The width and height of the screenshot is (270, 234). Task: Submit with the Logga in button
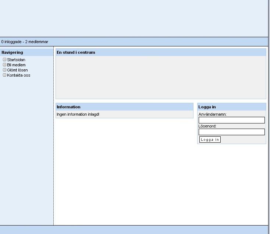[210, 140]
